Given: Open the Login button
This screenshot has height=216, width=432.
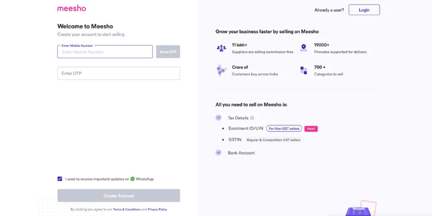Looking at the screenshot, I should click(x=364, y=10).
